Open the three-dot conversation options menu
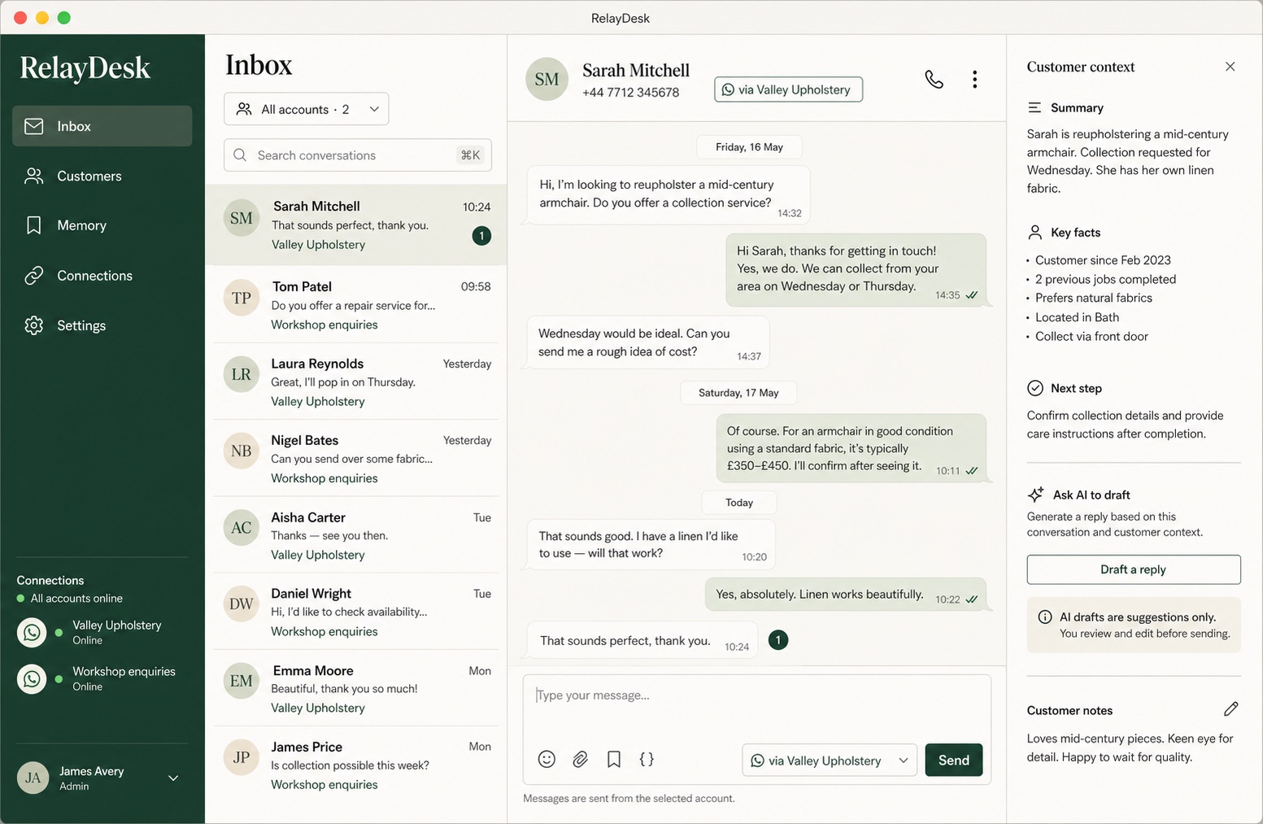1263x824 pixels. coord(974,79)
